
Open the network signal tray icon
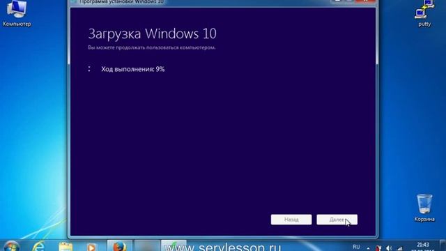(399, 249)
